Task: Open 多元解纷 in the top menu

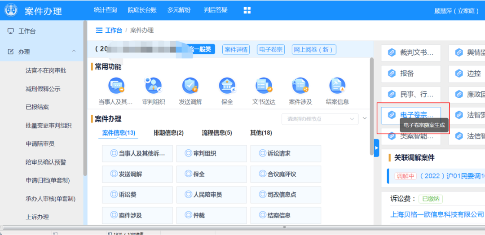Action: [179, 10]
